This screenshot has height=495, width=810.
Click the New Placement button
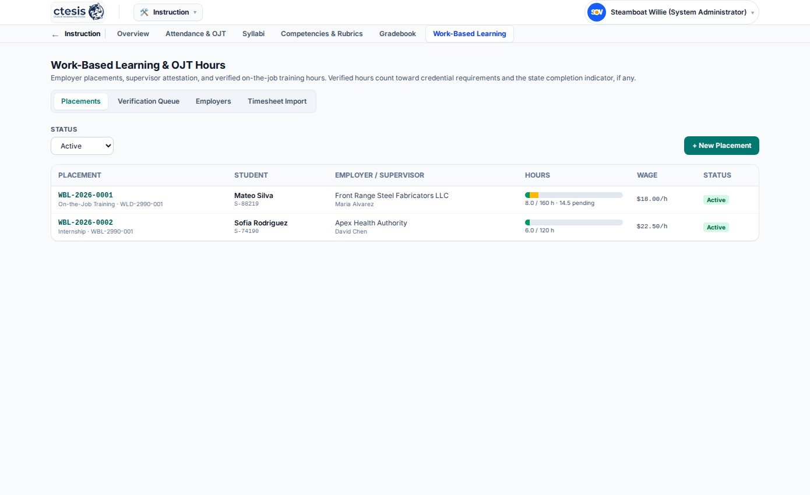point(721,146)
